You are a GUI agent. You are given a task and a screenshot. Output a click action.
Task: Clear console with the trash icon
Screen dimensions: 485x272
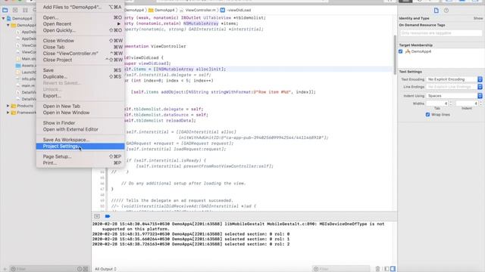[x=377, y=269]
